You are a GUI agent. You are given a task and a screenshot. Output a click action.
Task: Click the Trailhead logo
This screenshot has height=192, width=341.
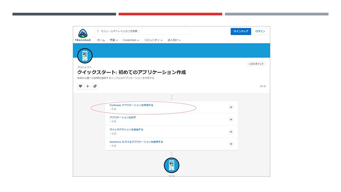pyautogui.click(x=83, y=35)
